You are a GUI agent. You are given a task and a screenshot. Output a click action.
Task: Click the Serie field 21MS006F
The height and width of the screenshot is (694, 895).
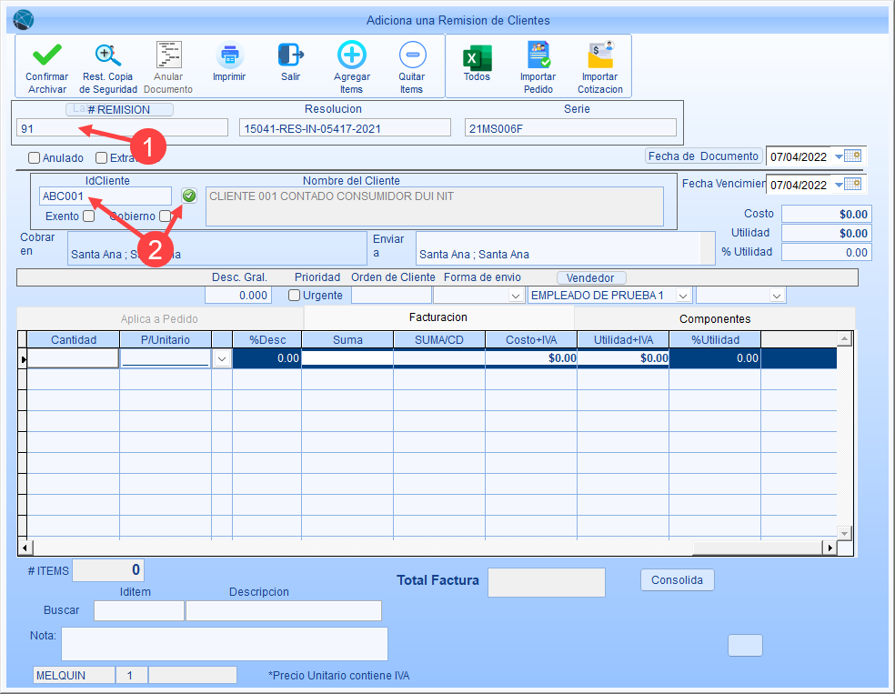click(570, 128)
